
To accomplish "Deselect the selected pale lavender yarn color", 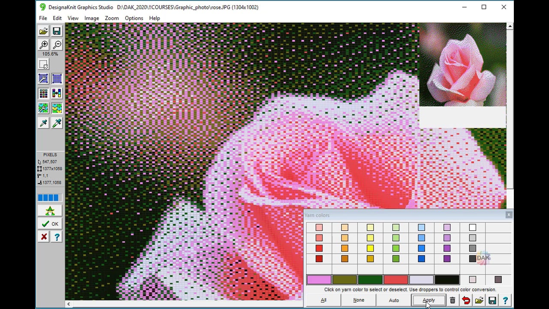I will pyautogui.click(x=421, y=280).
